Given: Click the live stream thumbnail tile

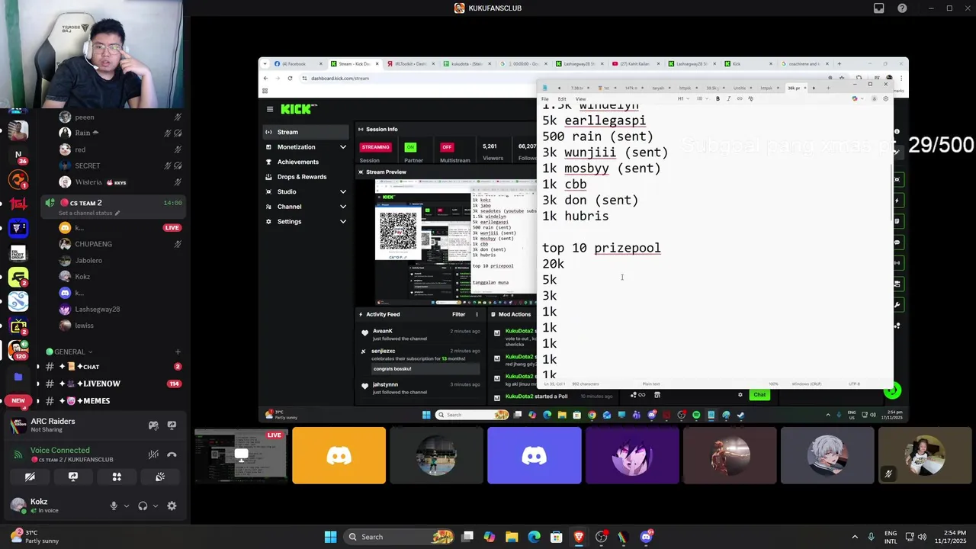Looking at the screenshot, I should point(241,455).
